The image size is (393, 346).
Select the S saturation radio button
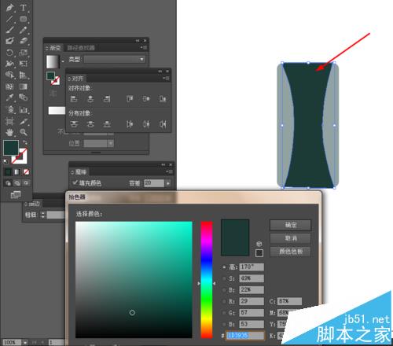(x=224, y=278)
